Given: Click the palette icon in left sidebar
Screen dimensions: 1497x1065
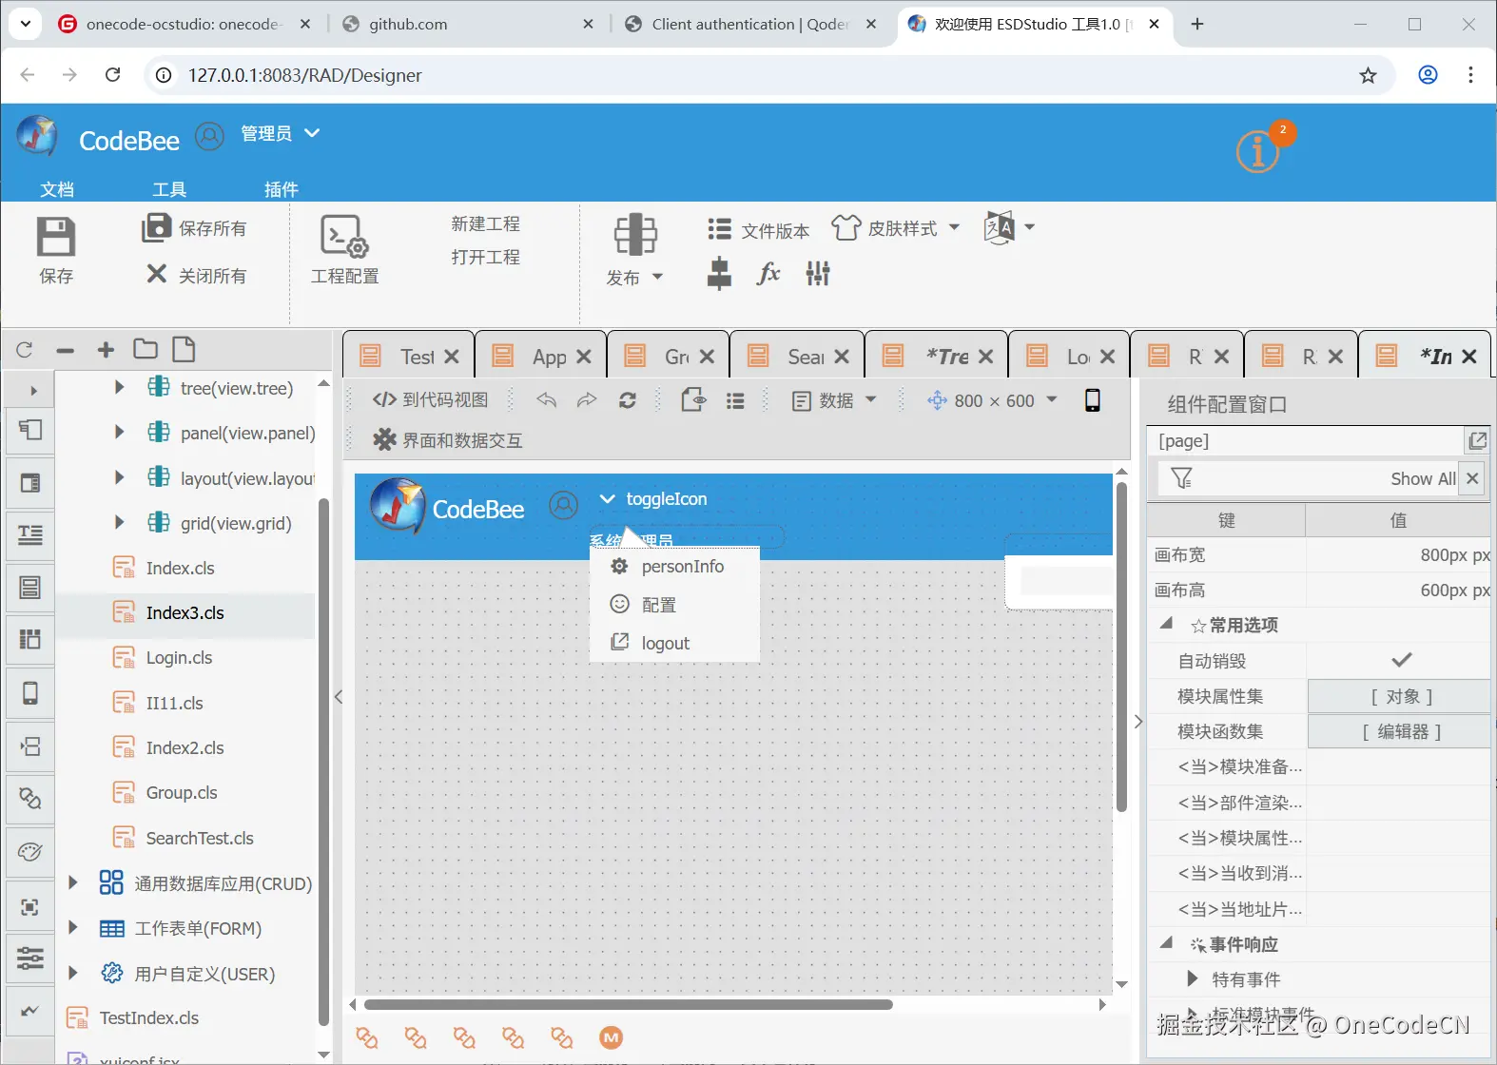Looking at the screenshot, I should pyautogui.click(x=29, y=851).
